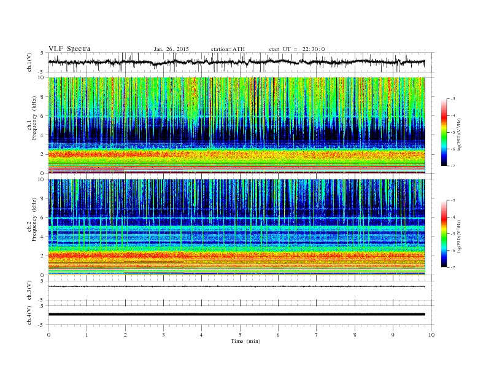Click the 'VLF Spectra' title text
The width and height of the screenshot is (486, 376).
69,49
